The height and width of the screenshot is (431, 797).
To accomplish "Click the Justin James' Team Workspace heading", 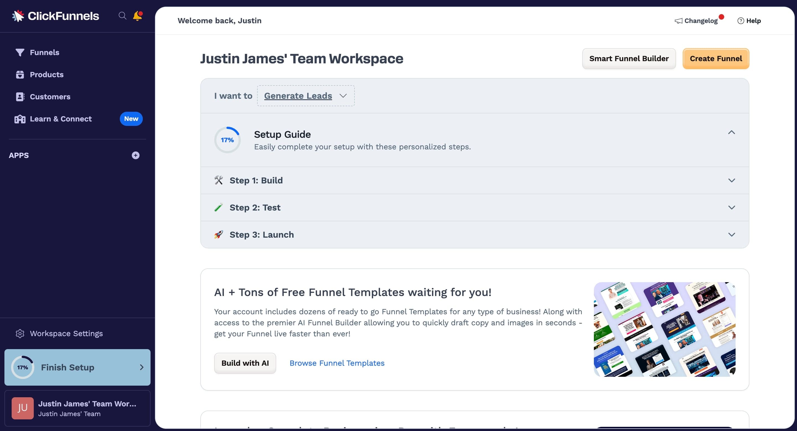I will click(302, 59).
